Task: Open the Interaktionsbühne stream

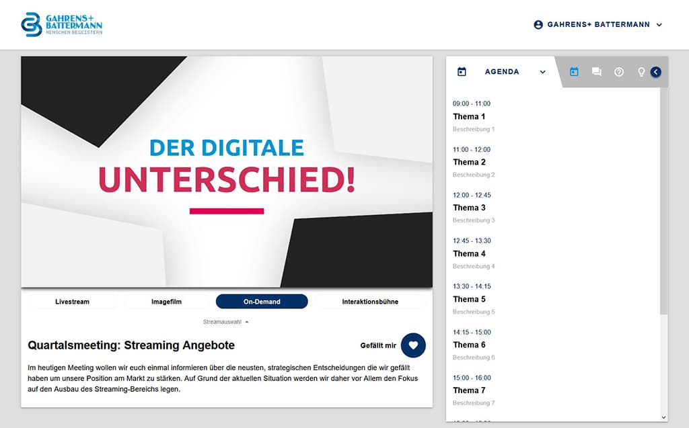Action: tap(369, 302)
